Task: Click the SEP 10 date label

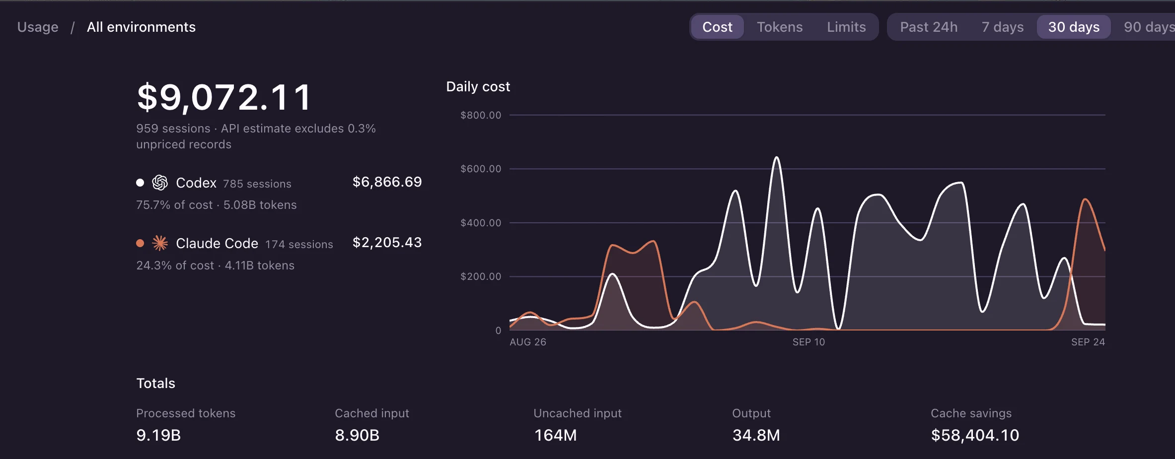Action: point(808,342)
